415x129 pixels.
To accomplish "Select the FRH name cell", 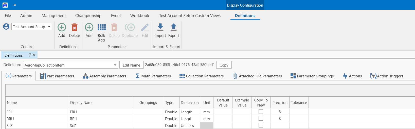I will click(x=37, y=112).
